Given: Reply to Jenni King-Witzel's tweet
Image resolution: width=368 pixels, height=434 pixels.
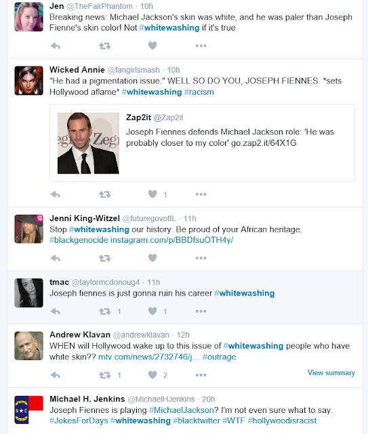Looking at the screenshot, I should 56,258.
